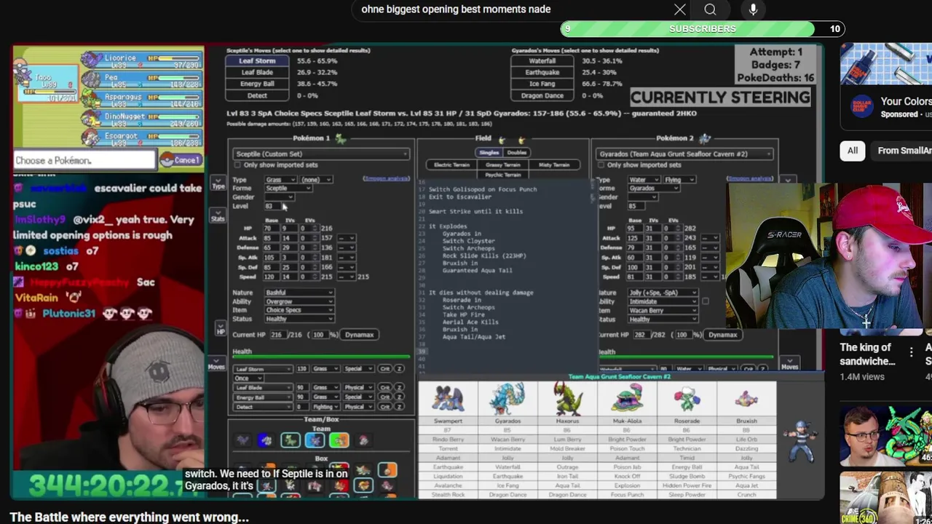932x524 pixels.
Task: Click the Team Aqua Grunt trainer sprite
Action: pos(802,440)
